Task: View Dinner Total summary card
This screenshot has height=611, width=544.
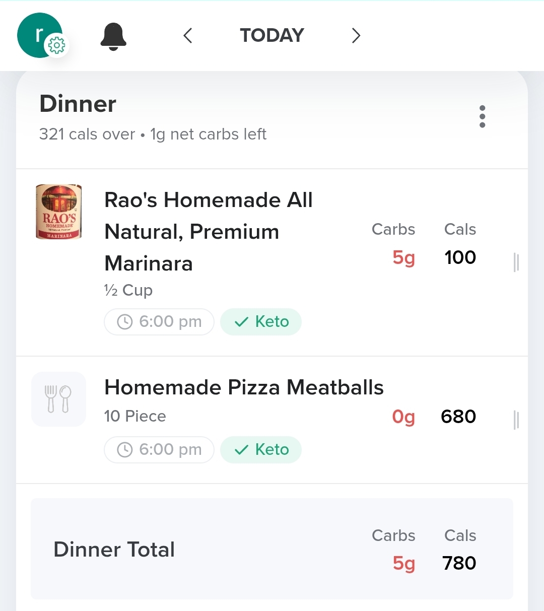Action: point(272,549)
